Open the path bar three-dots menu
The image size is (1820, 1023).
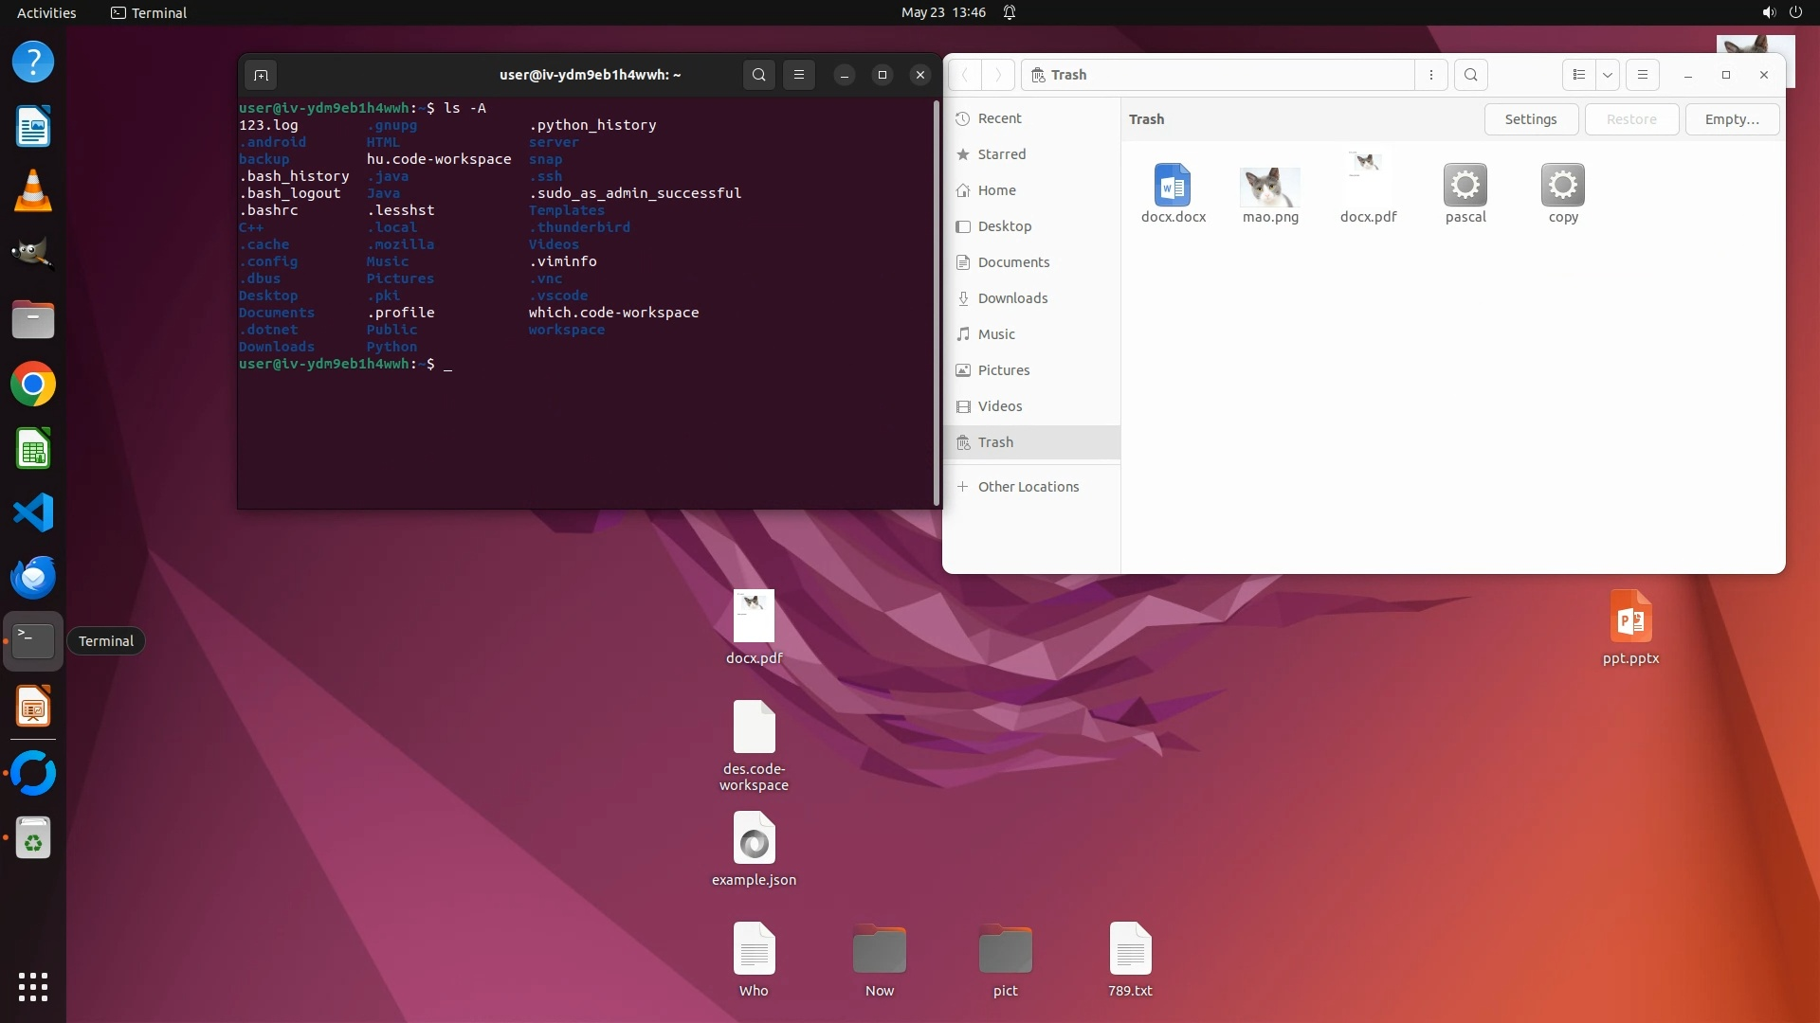coord(1431,75)
